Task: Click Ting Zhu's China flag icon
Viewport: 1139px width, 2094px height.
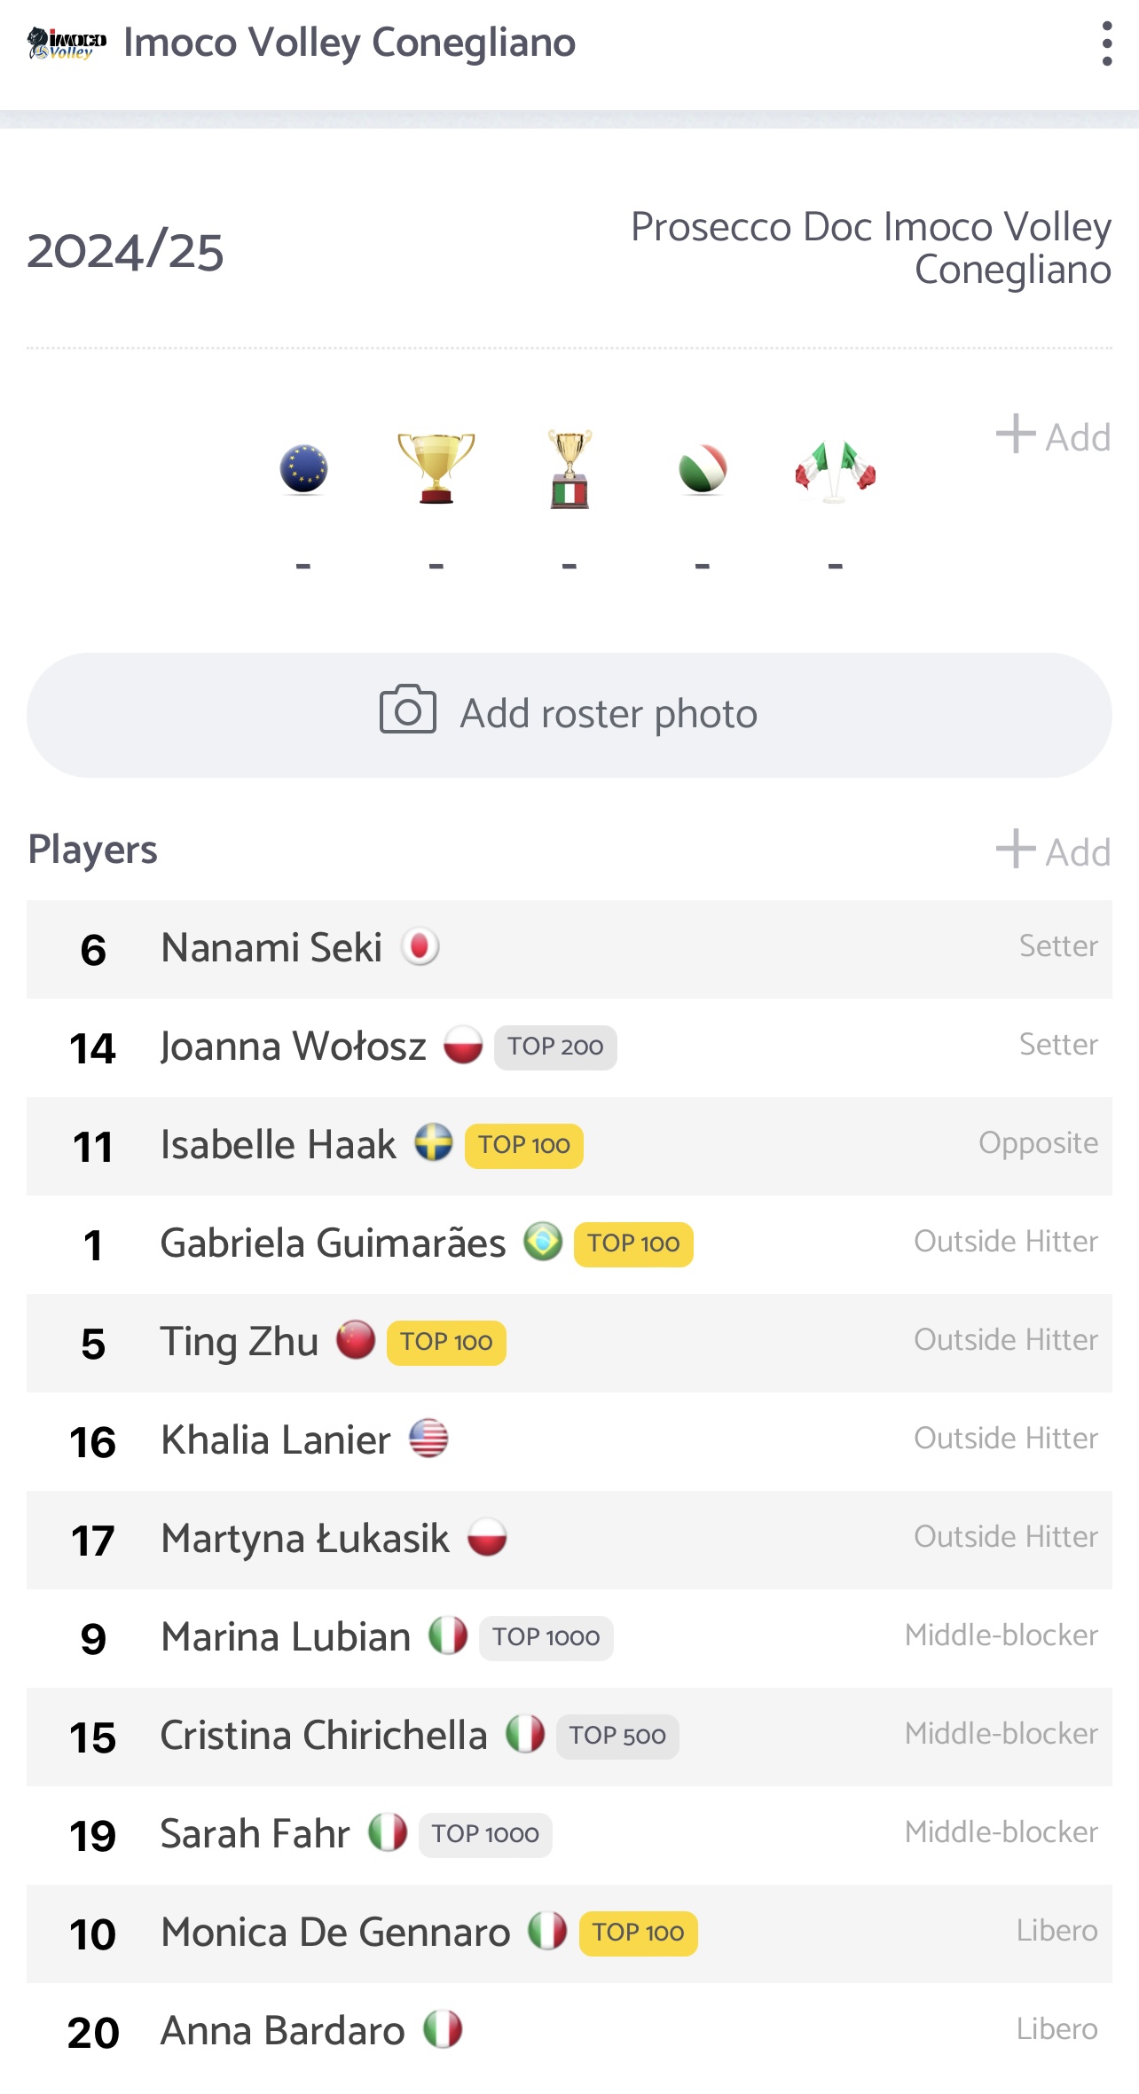Action: (356, 1340)
